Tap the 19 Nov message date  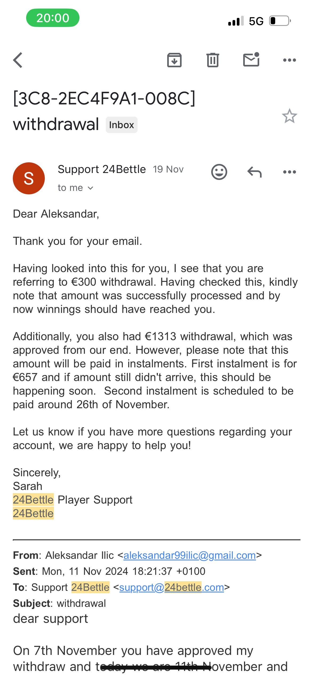click(x=168, y=170)
